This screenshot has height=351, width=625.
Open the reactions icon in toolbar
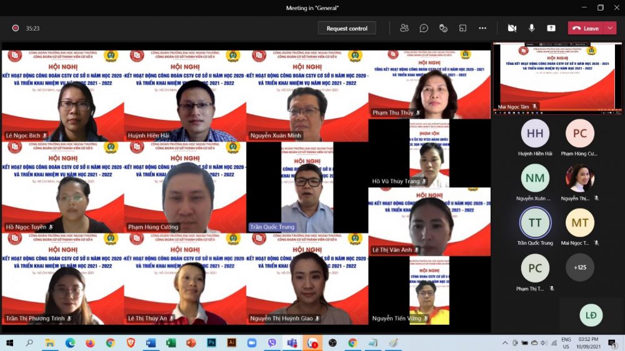coord(443,28)
